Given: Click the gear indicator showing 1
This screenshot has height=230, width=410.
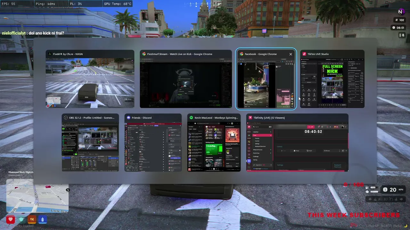Looking at the screenshot, I should click(x=385, y=190).
